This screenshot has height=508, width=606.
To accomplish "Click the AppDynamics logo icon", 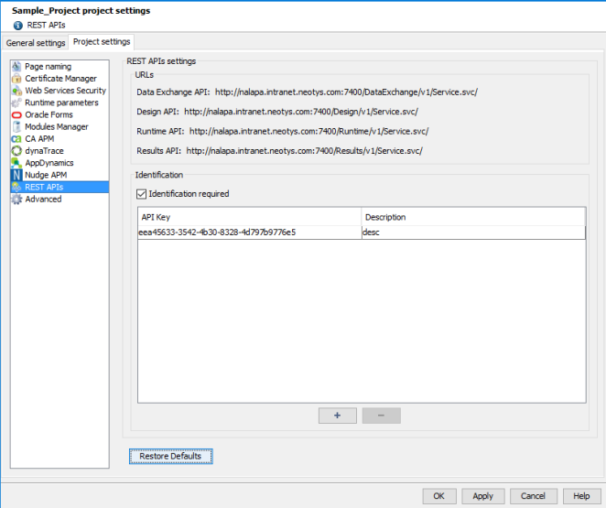I will (x=16, y=163).
